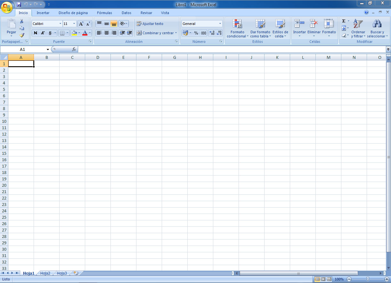Align text left
The width and height of the screenshot is (391, 283).
point(99,33)
